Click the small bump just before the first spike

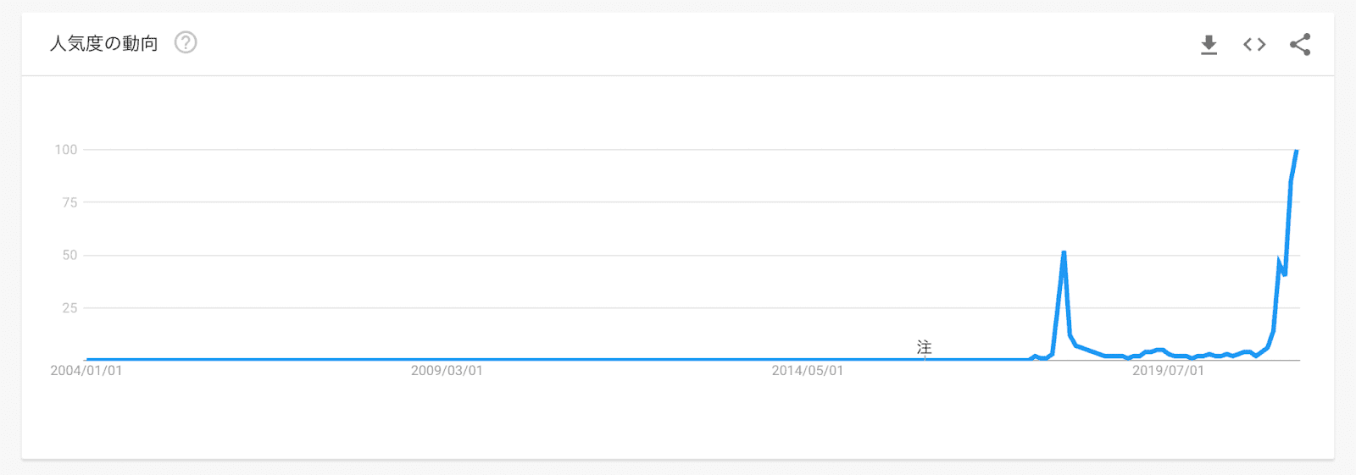pos(1035,356)
